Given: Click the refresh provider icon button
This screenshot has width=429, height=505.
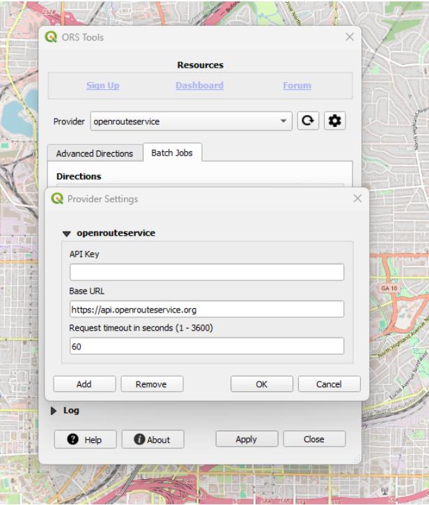Looking at the screenshot, I should [308, 121].
